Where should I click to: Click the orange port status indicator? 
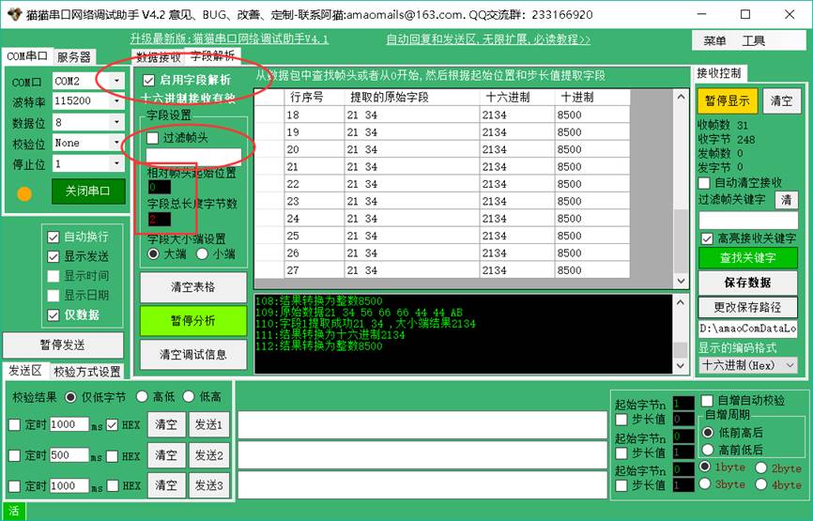24,193
